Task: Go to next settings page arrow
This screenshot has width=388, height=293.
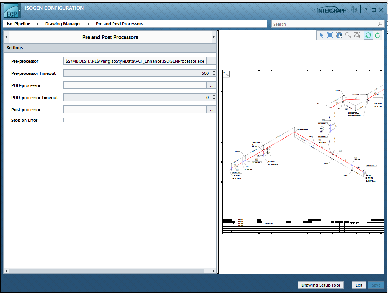Action: 214,37
